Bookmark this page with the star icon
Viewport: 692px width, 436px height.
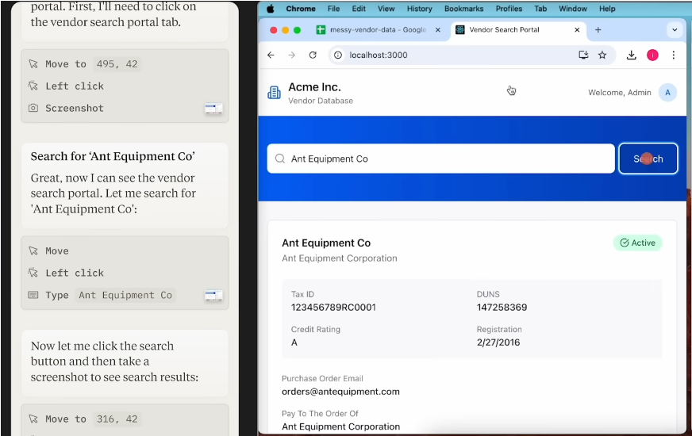coord(602,55)
